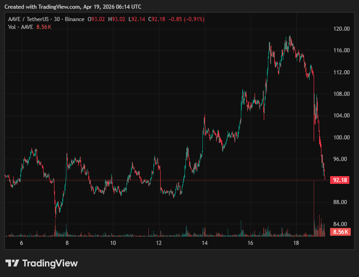The height and width of the screenshot is (277, 359).
Task: Click the 108.00 price axis label
Action: point(342,94)
